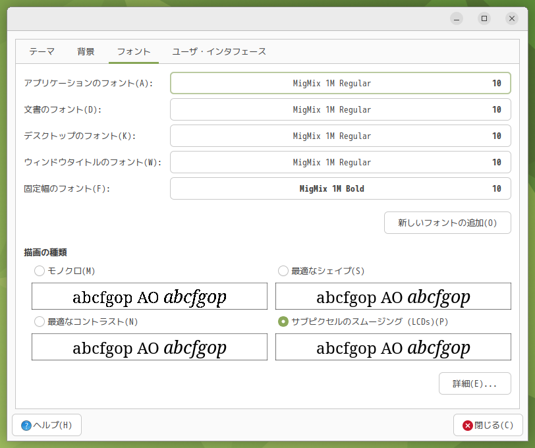The height and width of the screenshot is (448, 535).
Task: Click the サブピクセル smoothing font preview sample
Action: [x=393, y=347]
